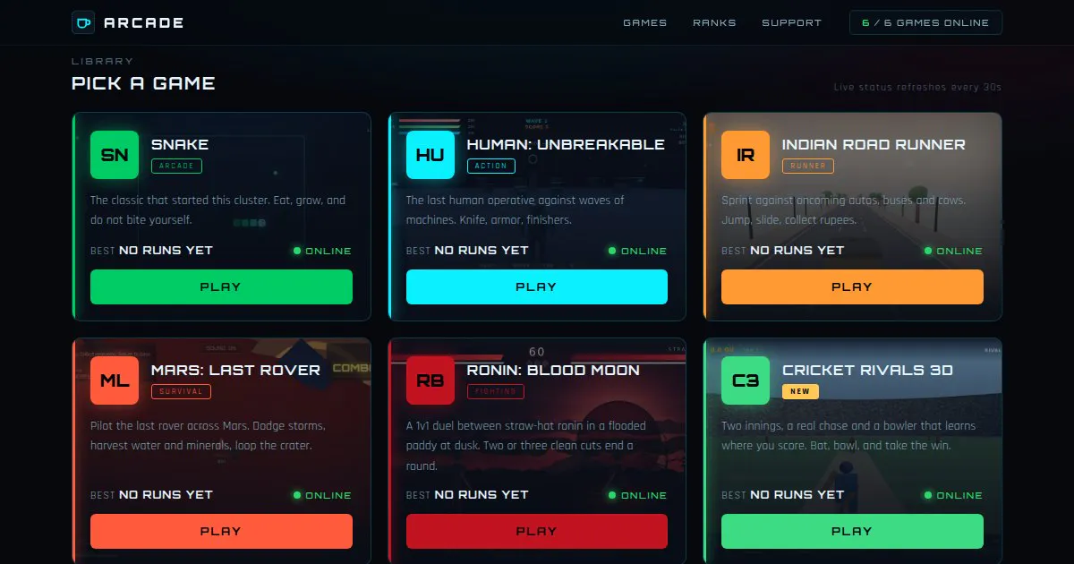Click the Online status on Indian Road Runner card
Image resolution: width=1074 pixels, height=564 pixels.
[x=953, y=251]
